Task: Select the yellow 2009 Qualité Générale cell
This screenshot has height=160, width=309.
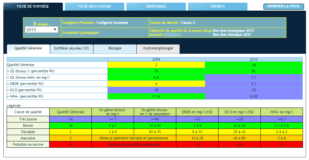Action: [156, 65]
